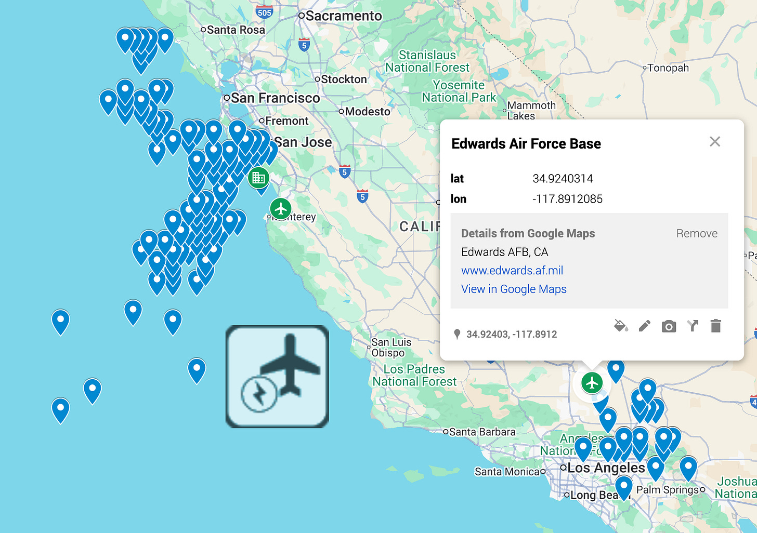
Task: Click the large electric airplane icon
Action: click(x=277, y=377)
